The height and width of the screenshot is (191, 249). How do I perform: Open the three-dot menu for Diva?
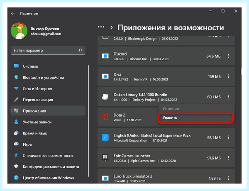229,76
